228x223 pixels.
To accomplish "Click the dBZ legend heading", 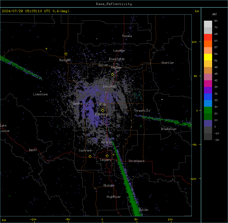I will point(214,14).
